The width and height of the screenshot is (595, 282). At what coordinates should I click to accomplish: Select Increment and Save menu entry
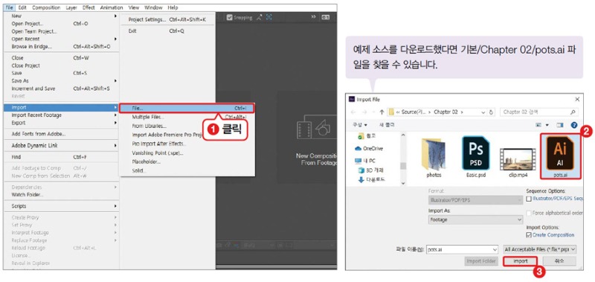pyautogui.click(x=62, y=89)
